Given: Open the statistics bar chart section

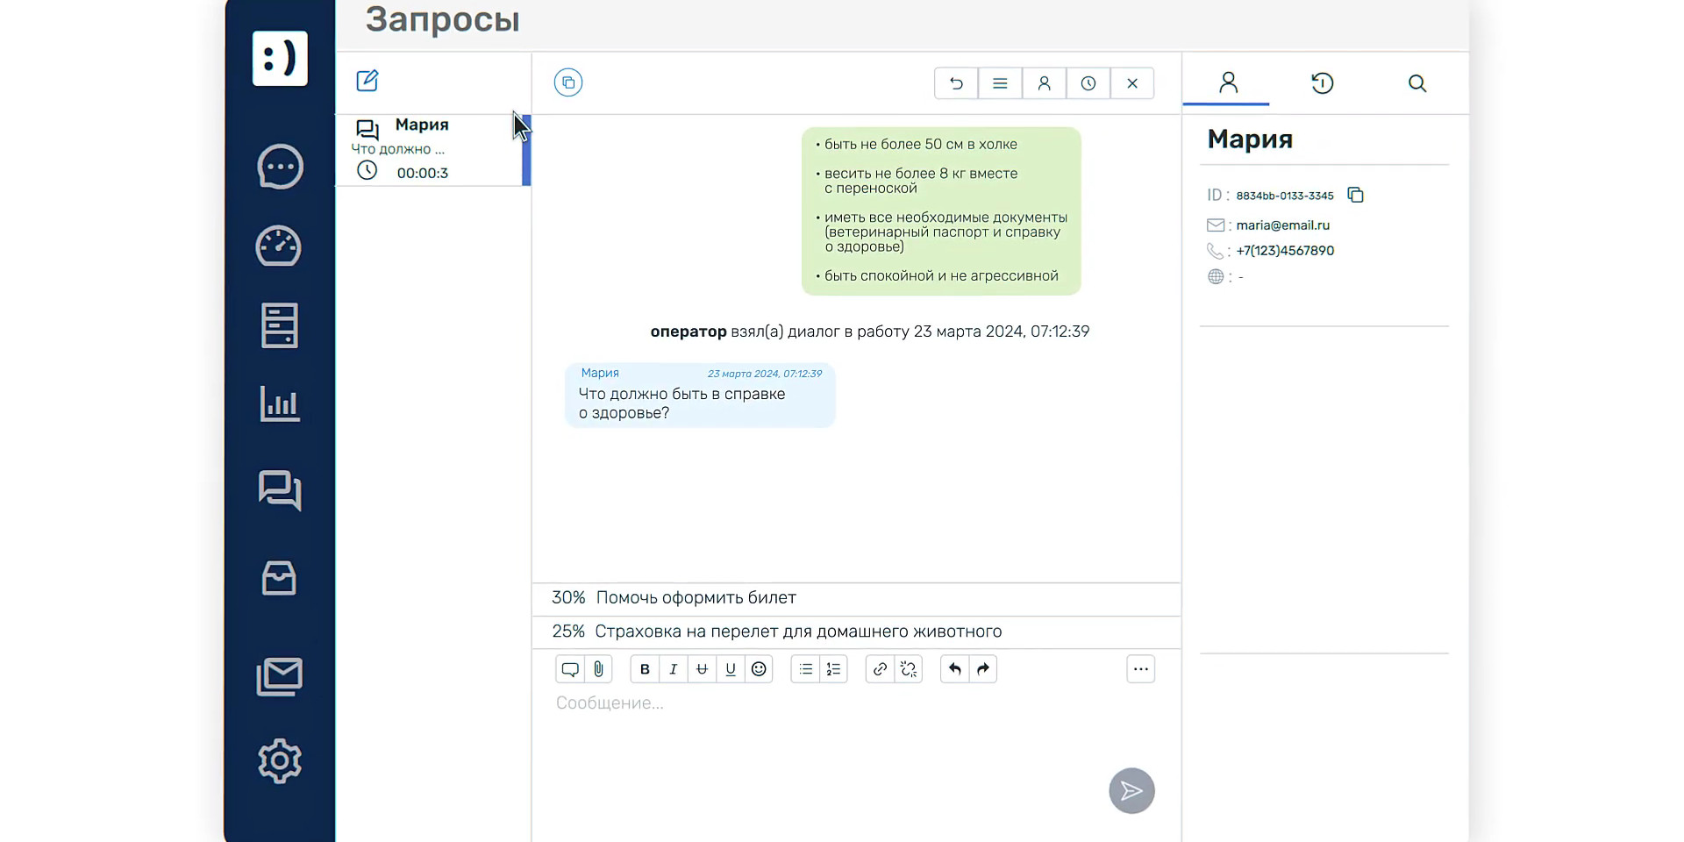Looking at the screenshot, I should point(279,404).
